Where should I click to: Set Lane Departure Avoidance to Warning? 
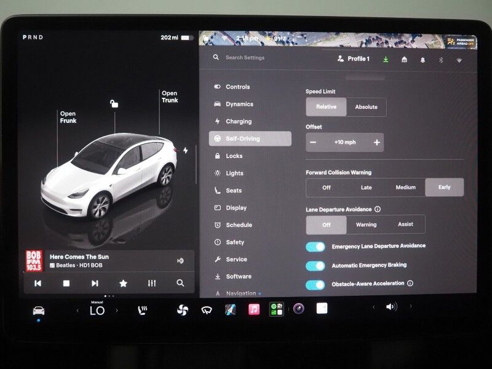pyautogui.click(x=366, y=224)
